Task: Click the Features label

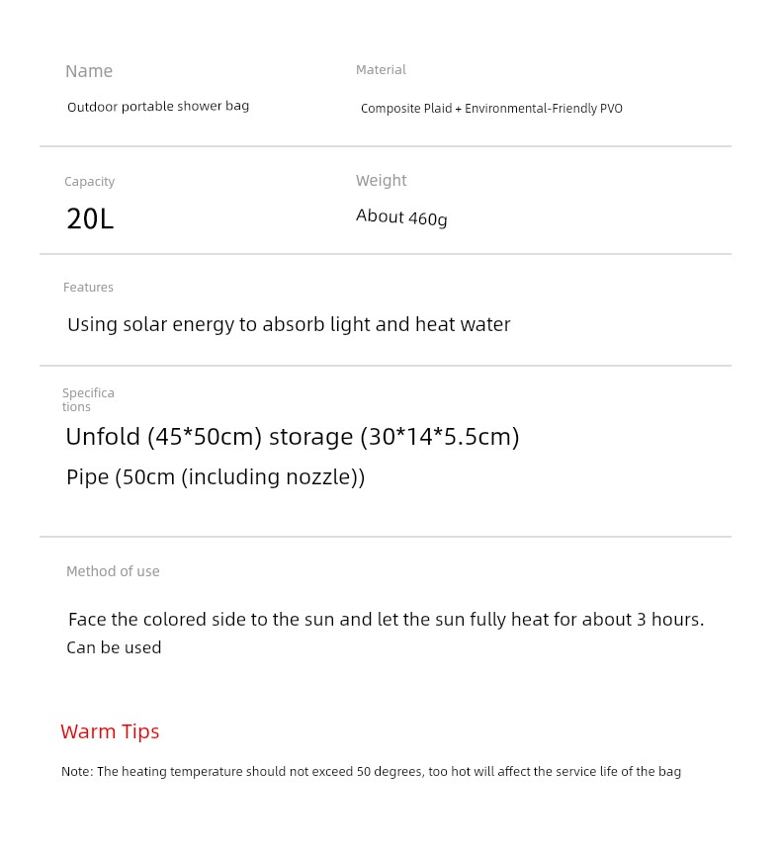Action: pos(88,287)
